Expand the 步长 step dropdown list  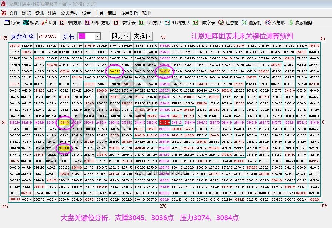click(x=97, y=36)
